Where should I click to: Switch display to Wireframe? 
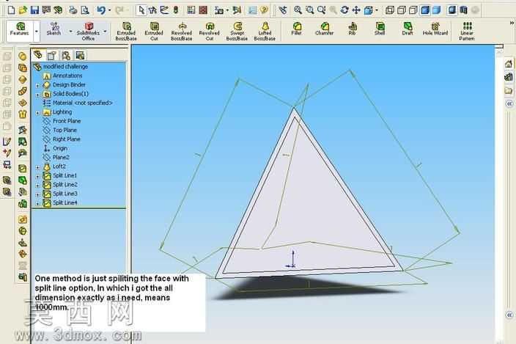pos(390,10)
